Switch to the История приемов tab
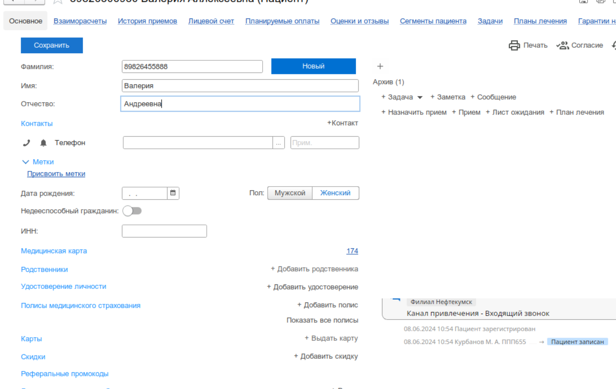Screen dimensions: 616x389 pyautogui.click(x=148, y=21)
